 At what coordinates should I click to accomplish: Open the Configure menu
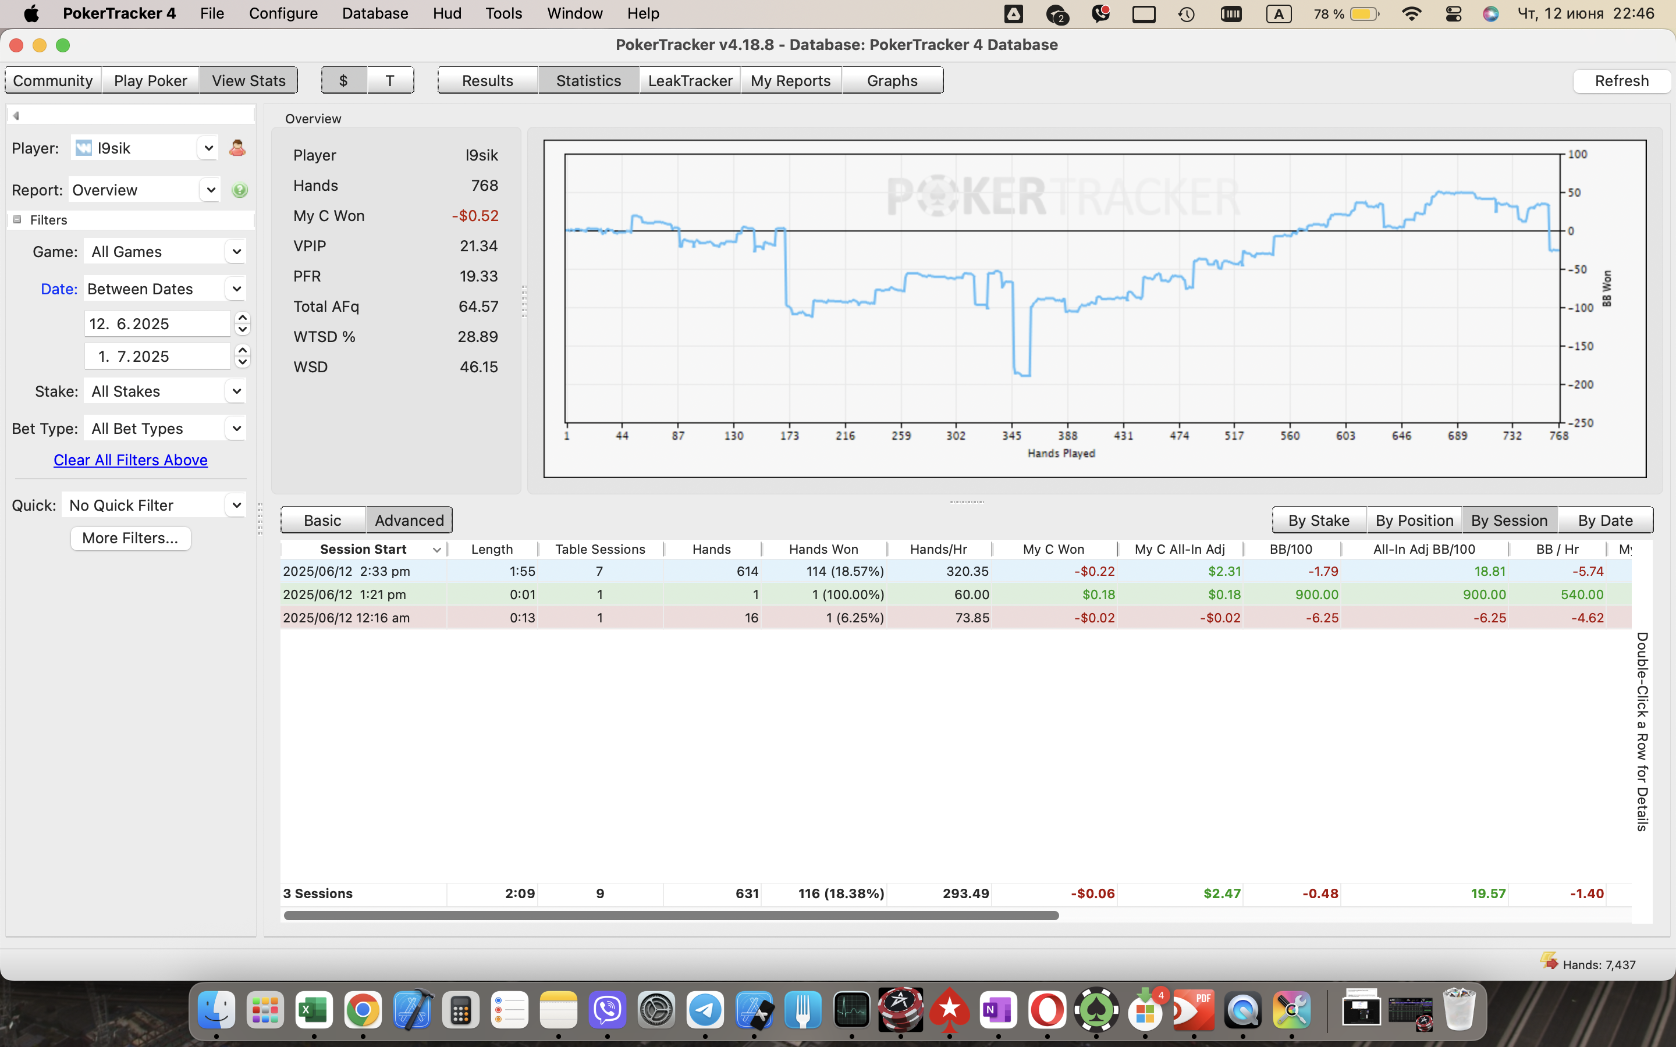coord(283,13)
